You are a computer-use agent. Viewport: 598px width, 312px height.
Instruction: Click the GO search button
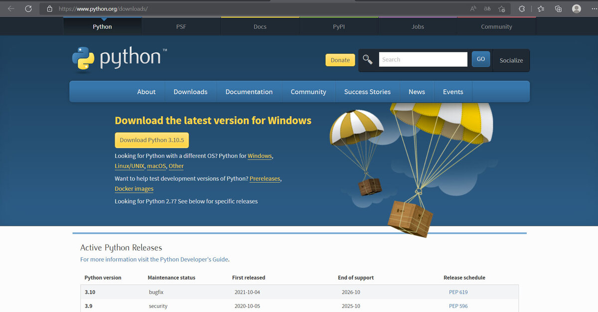(481, 59)
